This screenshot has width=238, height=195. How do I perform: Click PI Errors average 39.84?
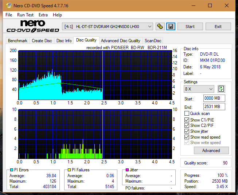coord(51,176)
